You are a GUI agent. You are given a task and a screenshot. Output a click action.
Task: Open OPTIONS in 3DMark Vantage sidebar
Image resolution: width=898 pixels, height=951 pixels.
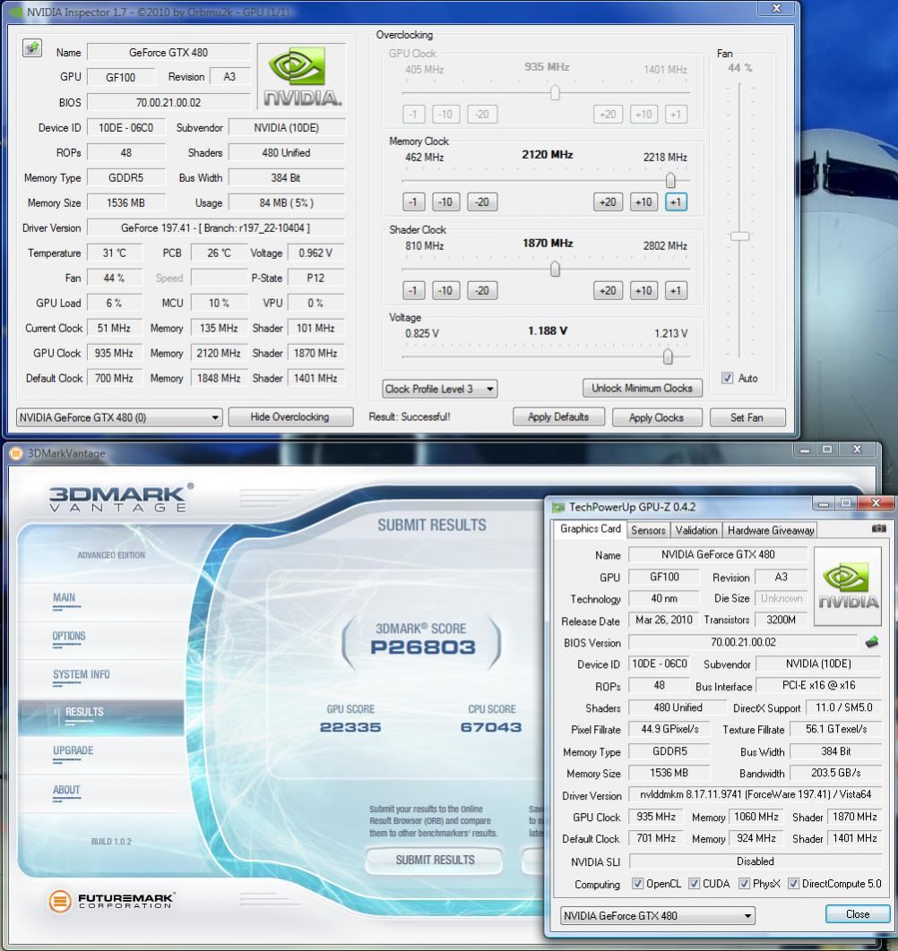(69, 636)
